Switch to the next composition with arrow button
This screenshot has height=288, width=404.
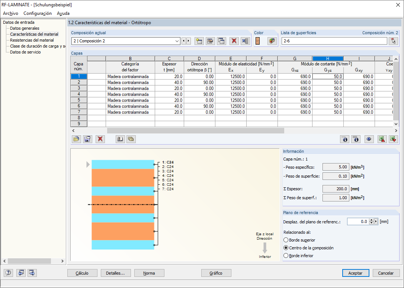[189, 41]
